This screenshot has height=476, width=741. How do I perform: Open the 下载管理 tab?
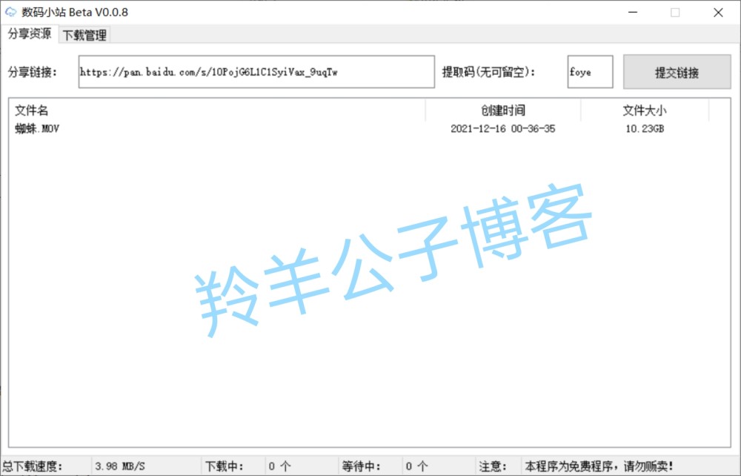[x=84, y=35]
